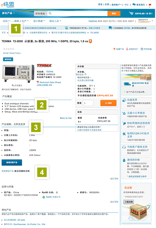Expand the 服务 / 生产 menu
The image size is (156, 228).
click(x=21, y=21)
